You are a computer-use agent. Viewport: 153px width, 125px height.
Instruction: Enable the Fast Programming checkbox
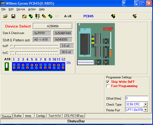point(108,86)
